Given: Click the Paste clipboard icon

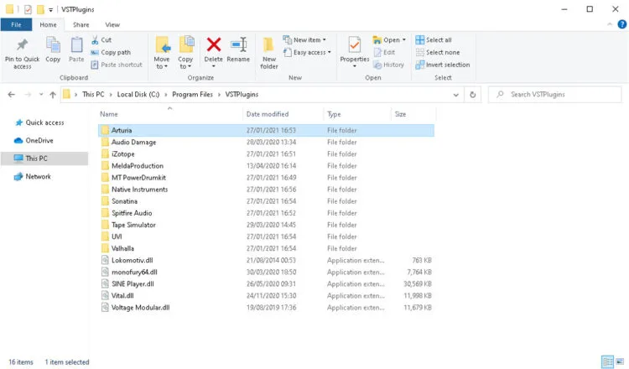Looking at the screenshot, I should click(76, 44).
